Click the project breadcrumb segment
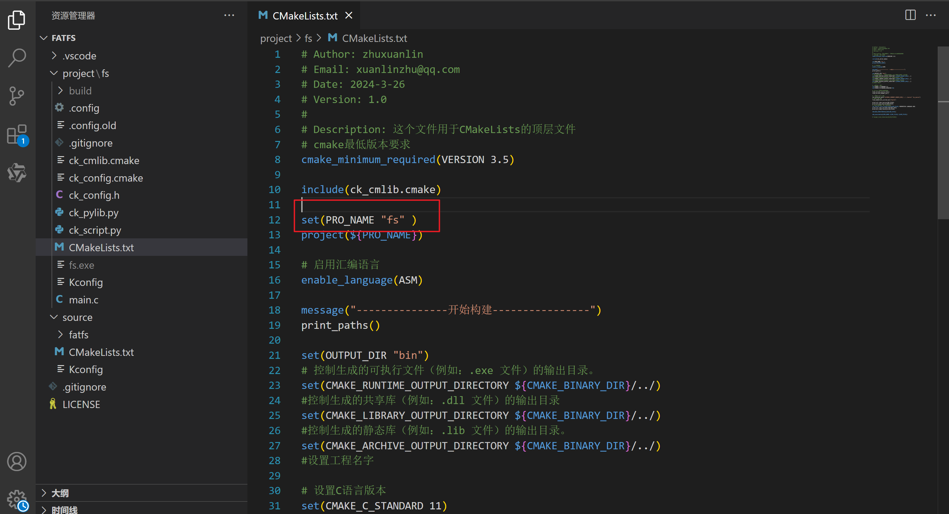 pyautogui.click(x=275, y=38)
